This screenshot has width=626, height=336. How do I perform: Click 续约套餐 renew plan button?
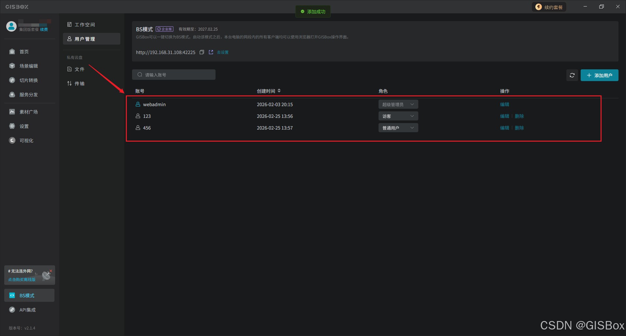[x=549, y=7]
